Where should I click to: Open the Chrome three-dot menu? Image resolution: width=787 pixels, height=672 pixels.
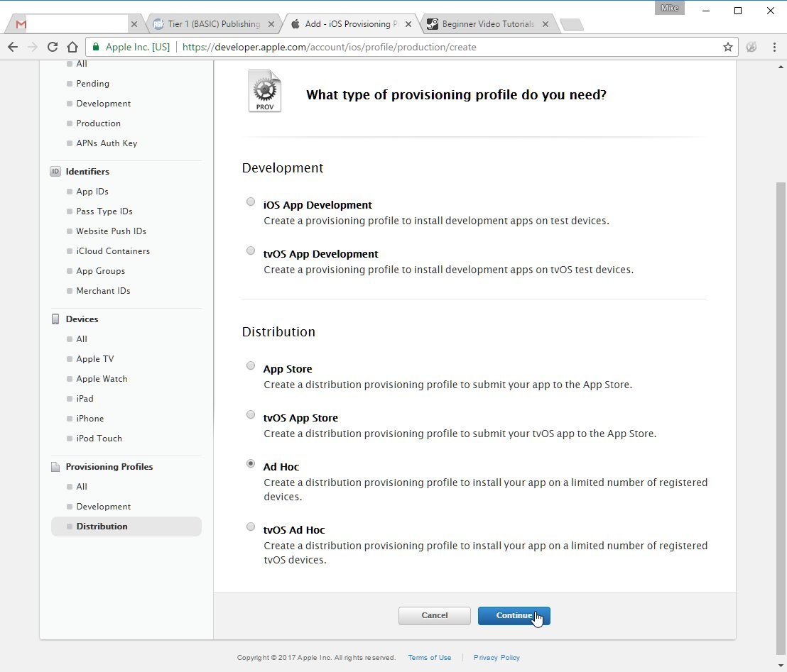coord(774,47)
